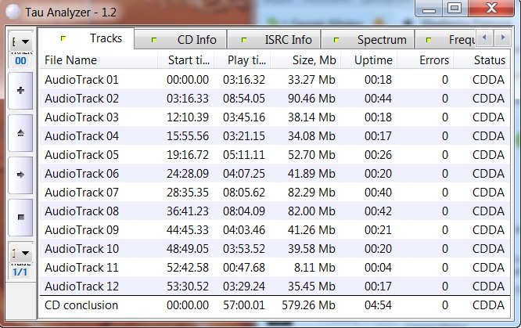Open the drive selection dropdown at top left

(x=20, y=41)
